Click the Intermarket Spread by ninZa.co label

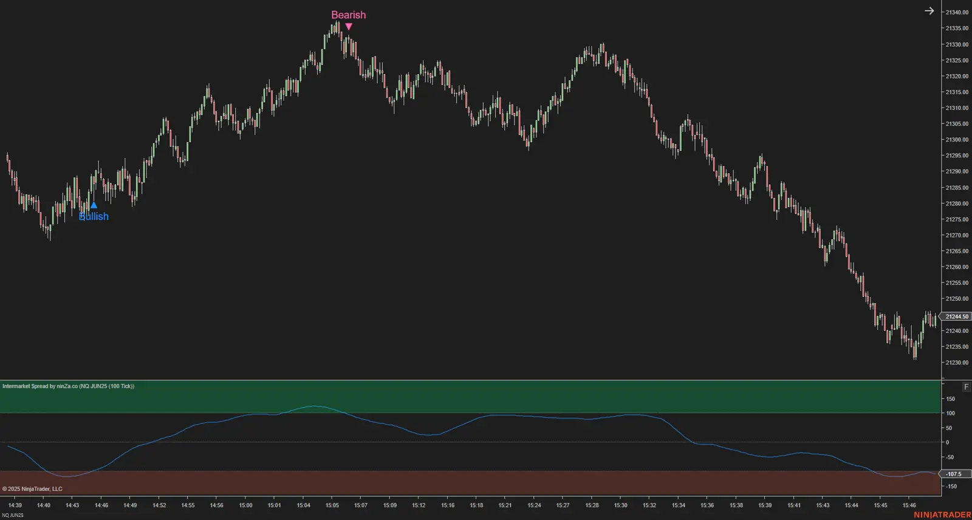[68, 386]
